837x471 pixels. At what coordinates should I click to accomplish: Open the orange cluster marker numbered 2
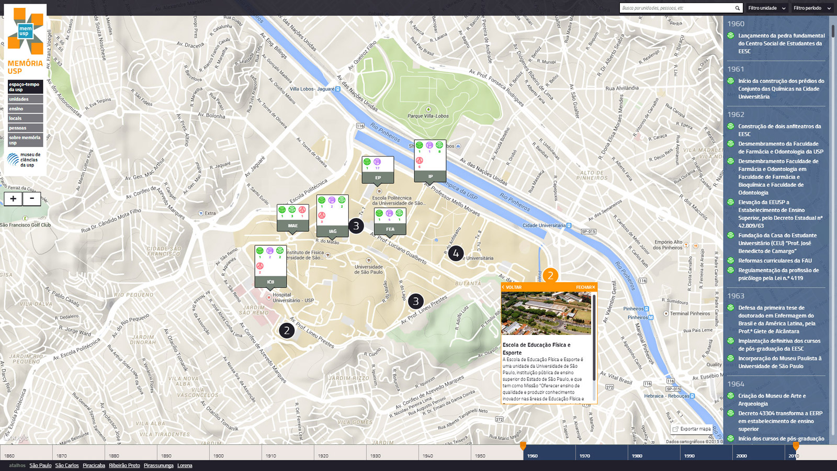click(550, 275)
